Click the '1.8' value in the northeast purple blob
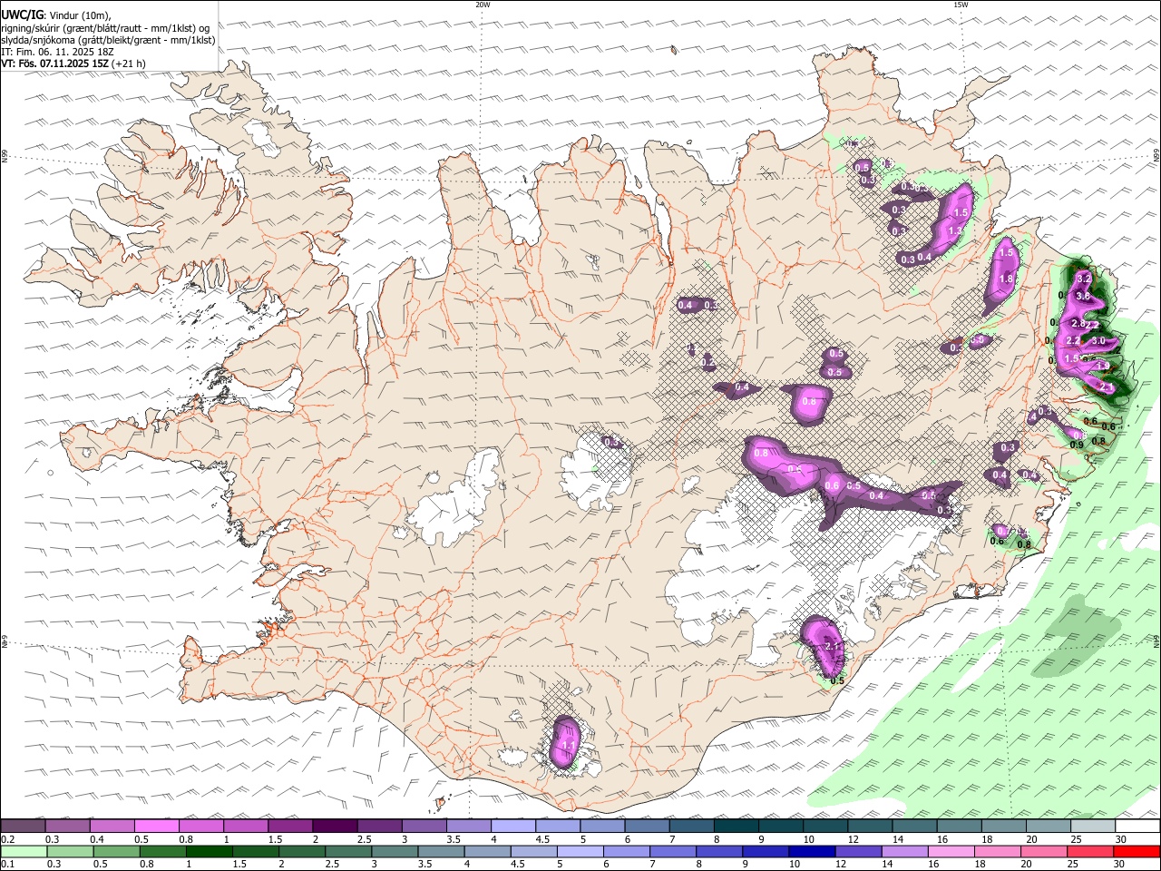The image size is (1161, 871). (1006, 279)
